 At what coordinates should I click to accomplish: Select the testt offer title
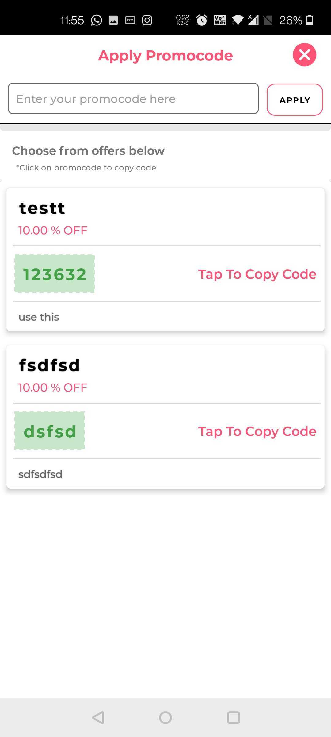42,209
